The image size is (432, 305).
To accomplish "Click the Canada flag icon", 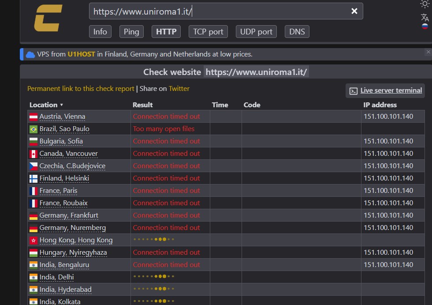I will 34,154.
